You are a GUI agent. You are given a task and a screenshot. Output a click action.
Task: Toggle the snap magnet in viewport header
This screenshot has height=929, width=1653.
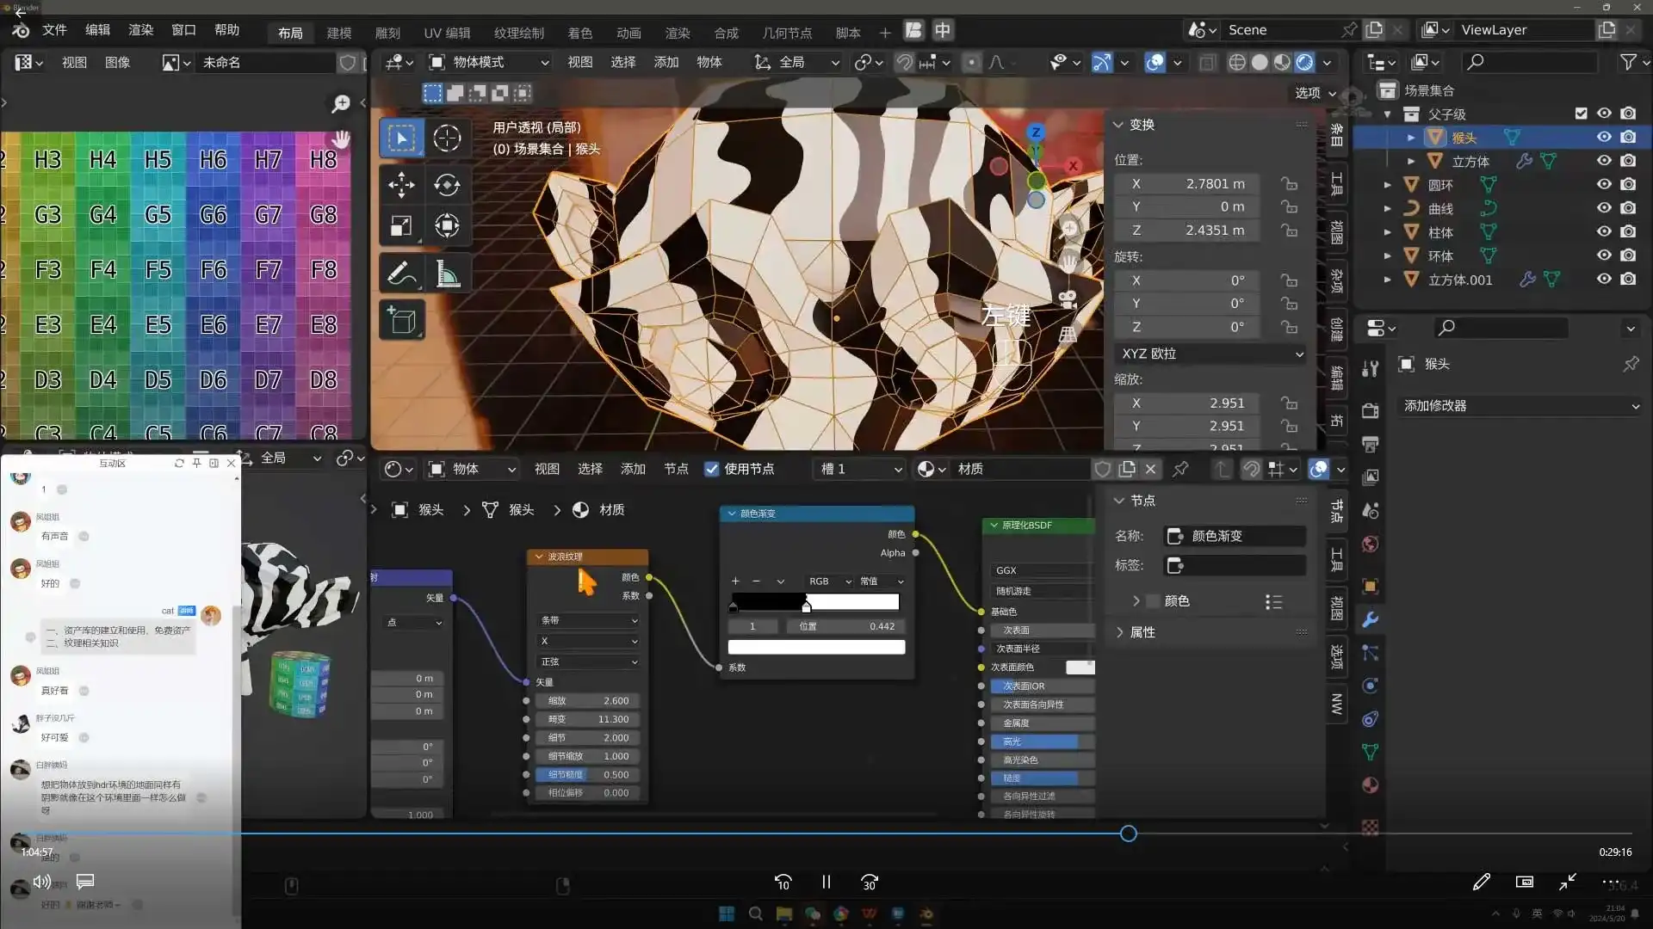click(x=904, y=62)
